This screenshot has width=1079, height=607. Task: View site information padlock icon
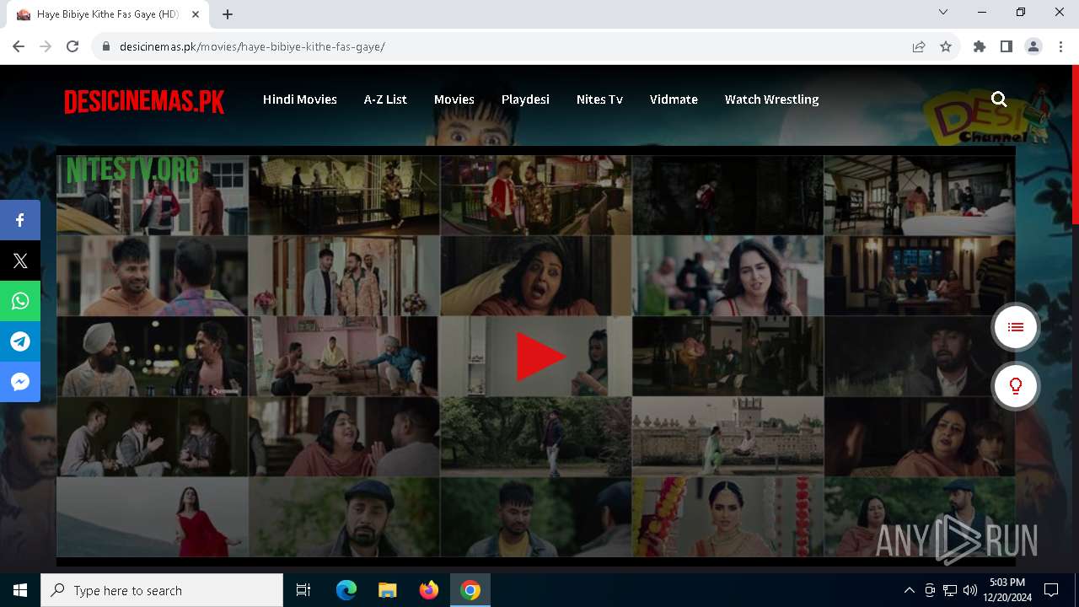[x=105, y=46]
